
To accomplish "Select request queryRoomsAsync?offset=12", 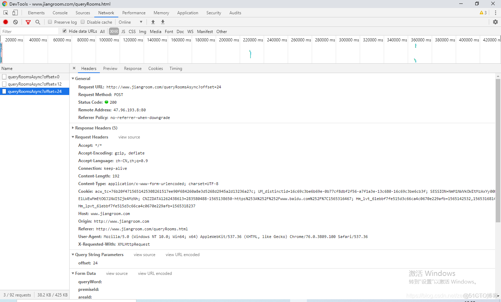I will click(34, 84).
